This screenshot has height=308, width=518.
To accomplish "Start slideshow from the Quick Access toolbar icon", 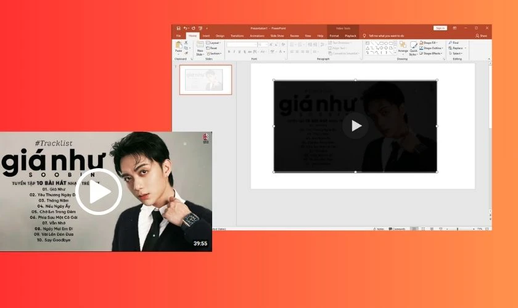I will (200, 28).
